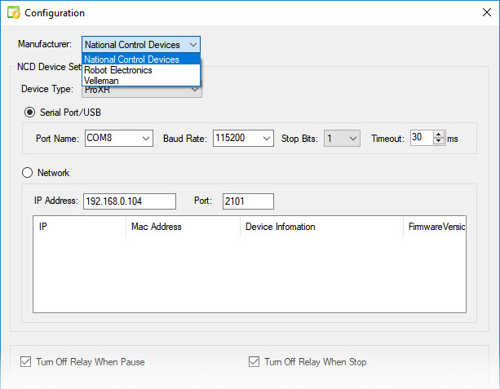Viewport: 500px width, 389px height.
Task: Click the Baud Rate label
Action: pyautogui.click(x=185, y=139)
